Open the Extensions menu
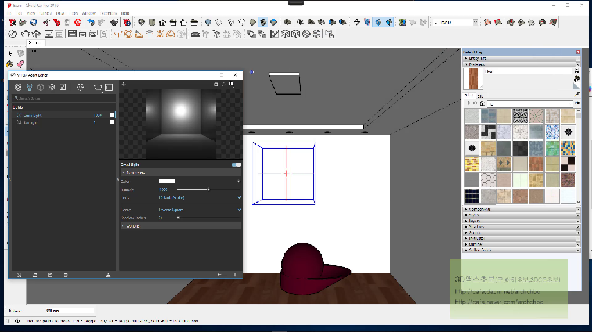The width and height of the screenshot is (592, 332). coord(109,13)
